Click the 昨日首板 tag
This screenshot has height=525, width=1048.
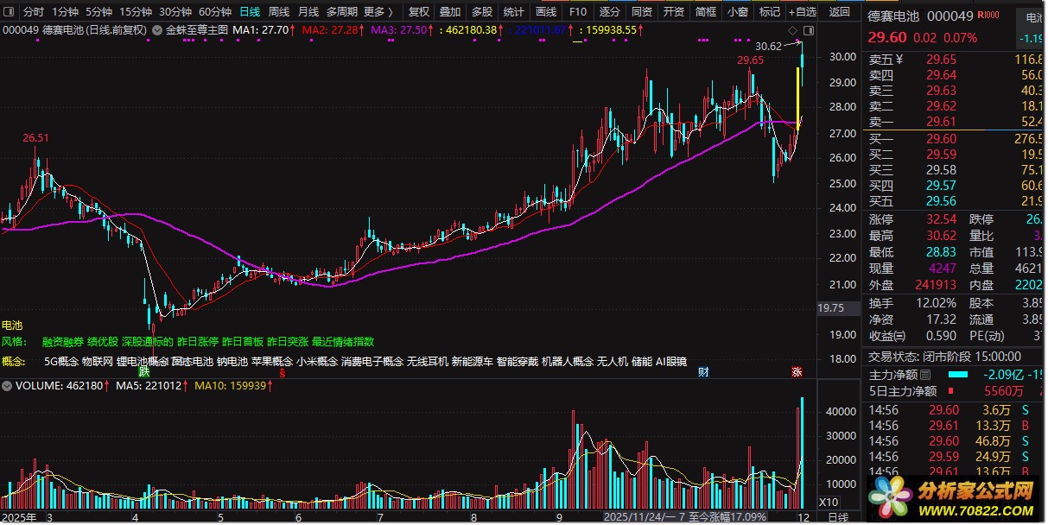tap(243, 342)
